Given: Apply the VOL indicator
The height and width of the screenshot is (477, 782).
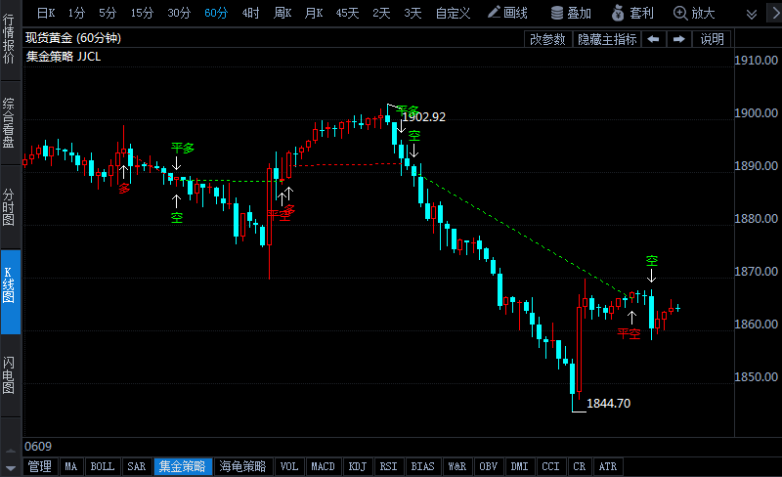Looking at the screenshot, I should 288,466.
